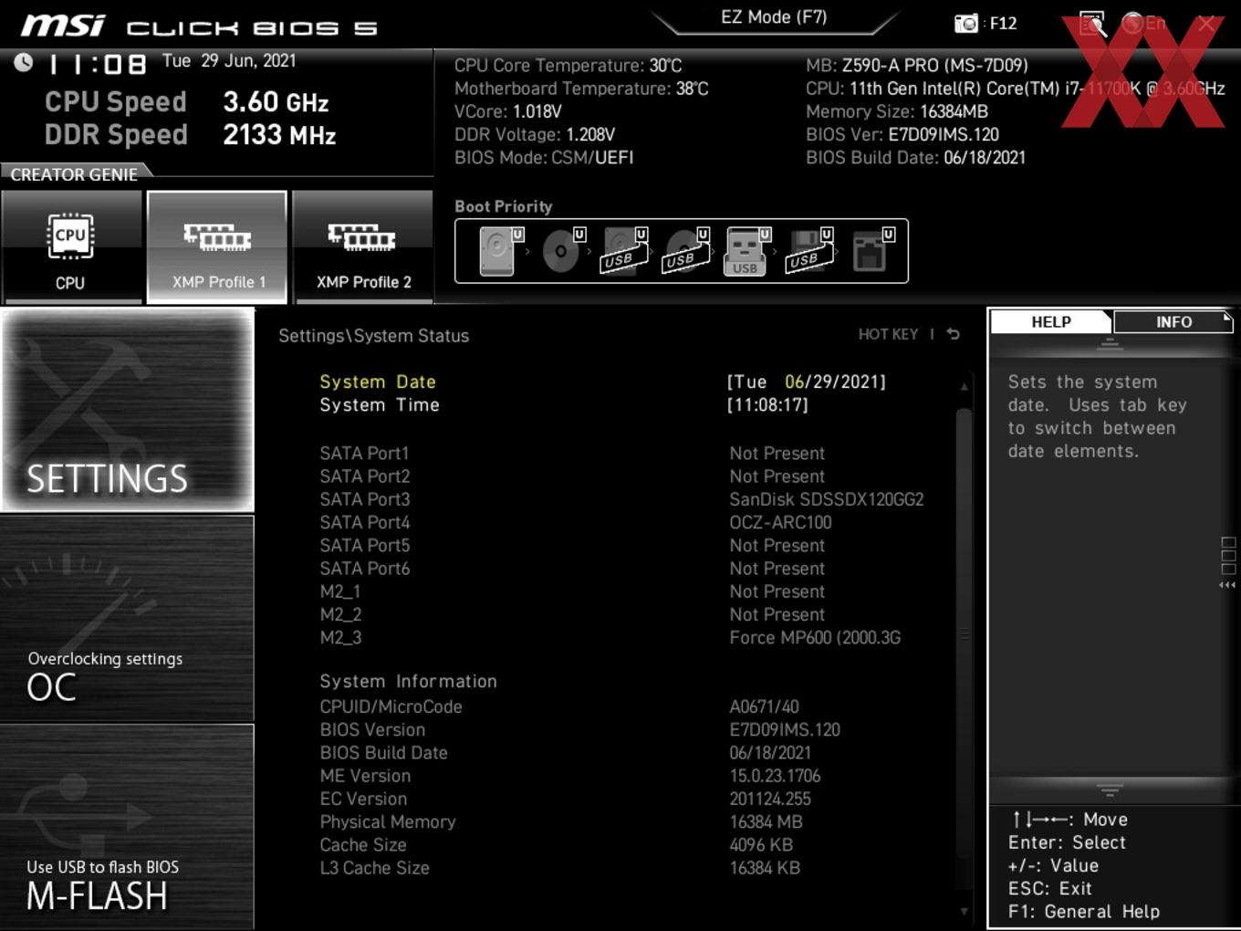
Task: Open the OC overclocking settings section
Action: click(128, 619)
